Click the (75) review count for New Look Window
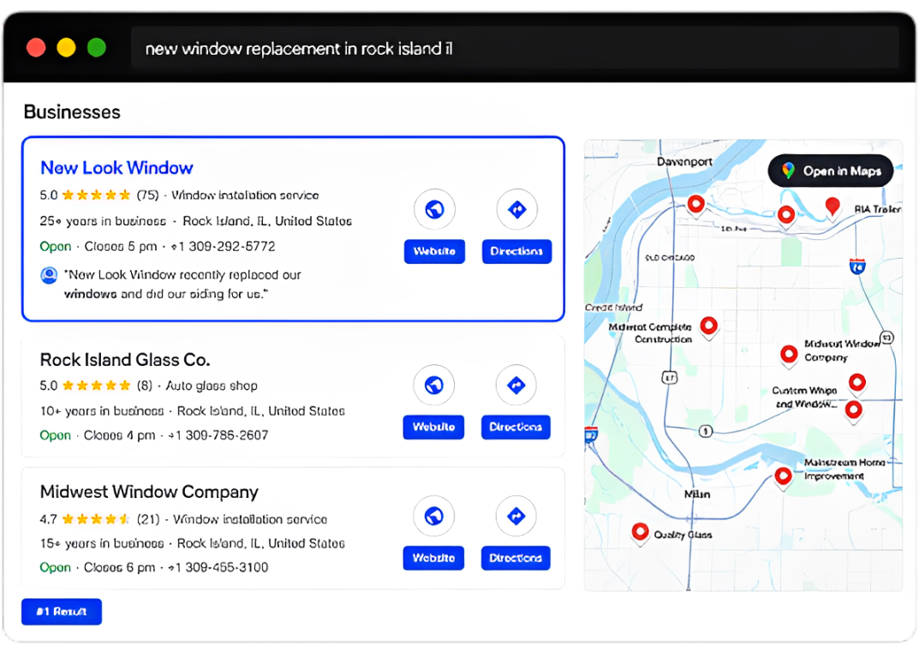The height and width of the screenshot is (653, 919). click(x=147, y=195)
